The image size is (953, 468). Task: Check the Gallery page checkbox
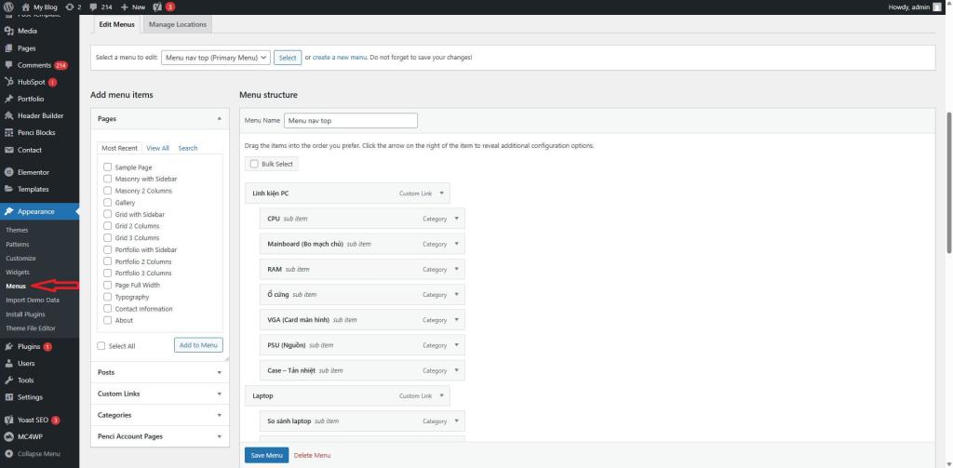(x=108, y=203)
